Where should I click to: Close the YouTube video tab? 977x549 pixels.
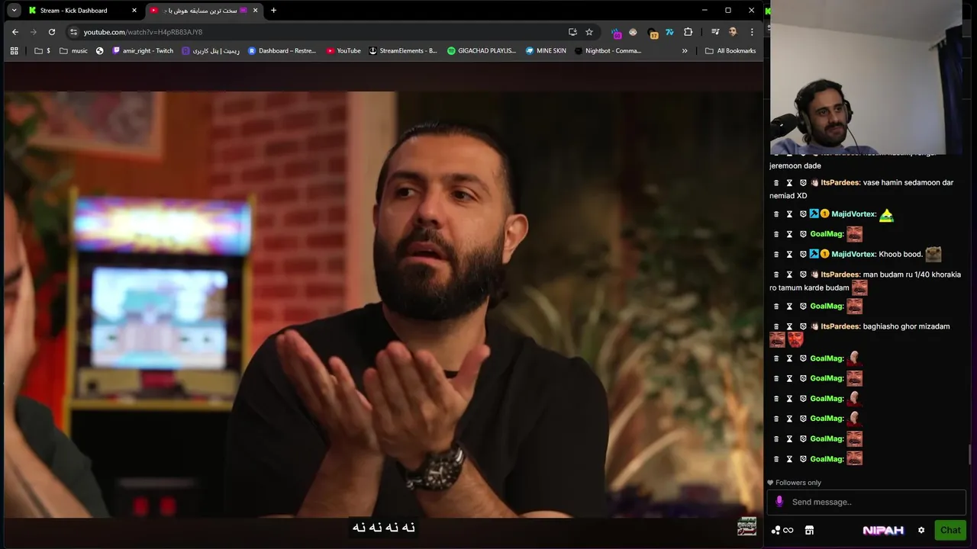point(256,10)
